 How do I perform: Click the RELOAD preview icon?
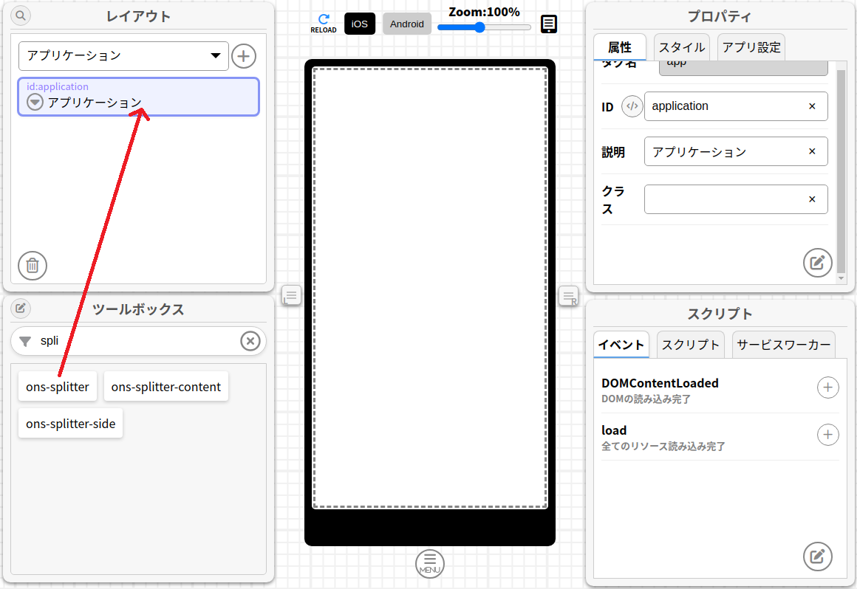(x=323, y=23)
